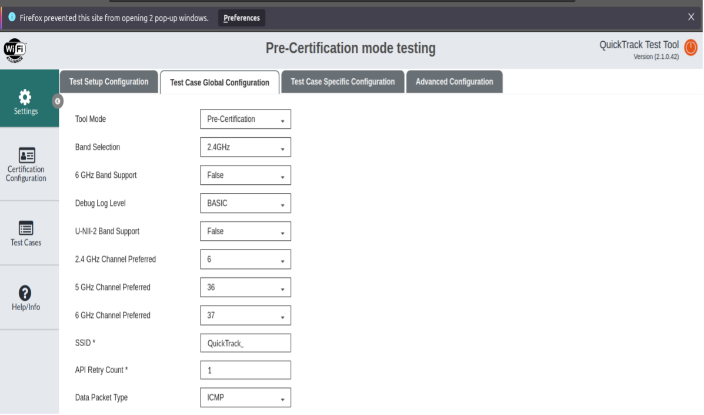Open the U-NII-2 Band Support dropdown
The image size is (704, 415).
245,231
